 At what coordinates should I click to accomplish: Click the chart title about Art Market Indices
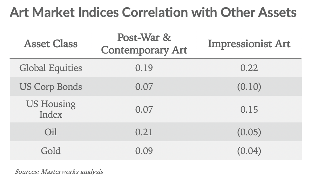click(x=153, y=13)
